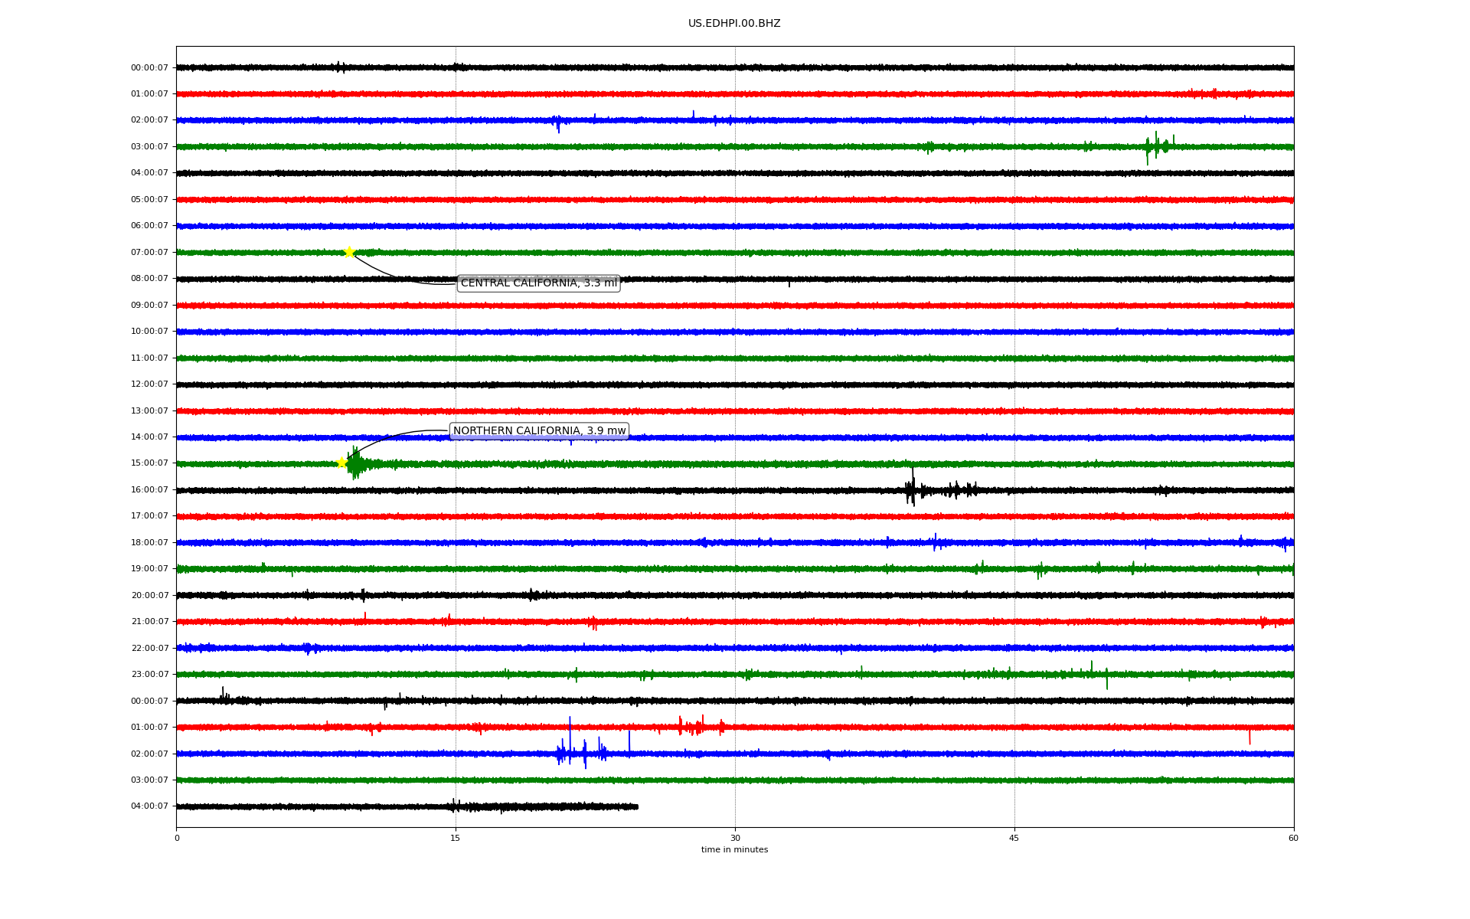This screenshot has width=1470, height=919.
Task: Click the green event burst on 15:00:07 trace
Action: coord(355,463)
